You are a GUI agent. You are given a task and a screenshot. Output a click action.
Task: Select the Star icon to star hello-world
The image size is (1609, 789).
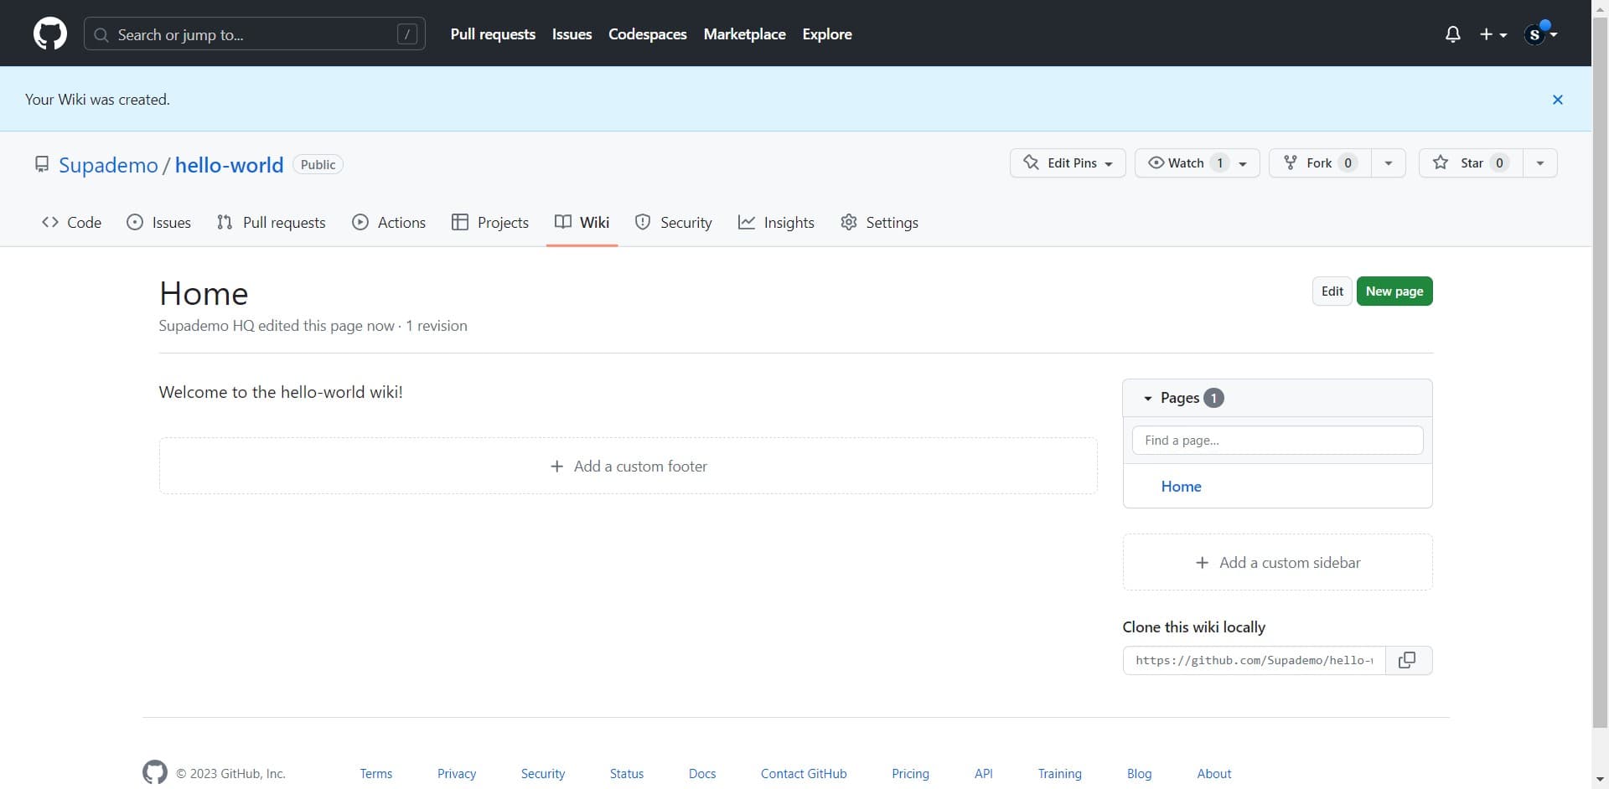(1440, 162)
